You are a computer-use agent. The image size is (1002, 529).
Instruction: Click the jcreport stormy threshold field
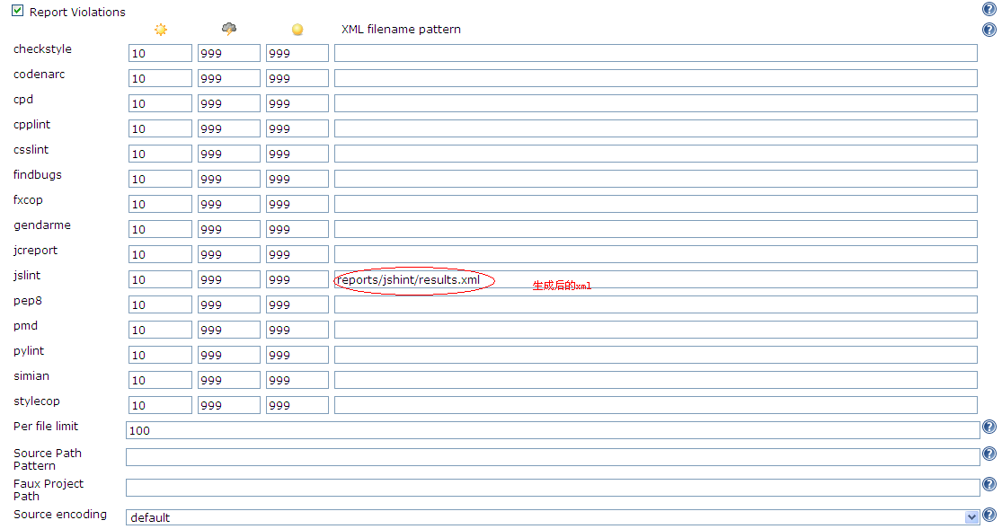[229, 254]
